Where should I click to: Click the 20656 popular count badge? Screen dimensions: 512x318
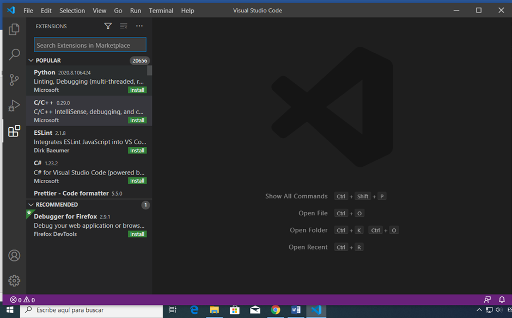140,60
